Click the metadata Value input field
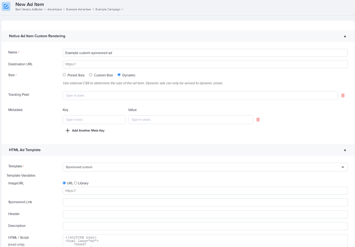The width and height of the screenshot is (355, 247). (190, 120)
